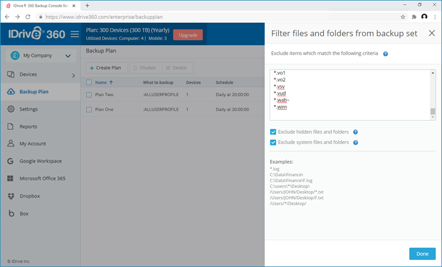Click help icon for hidden files option
The height and width of the screenshot is (267, 442).
click(x=355, y=132)
